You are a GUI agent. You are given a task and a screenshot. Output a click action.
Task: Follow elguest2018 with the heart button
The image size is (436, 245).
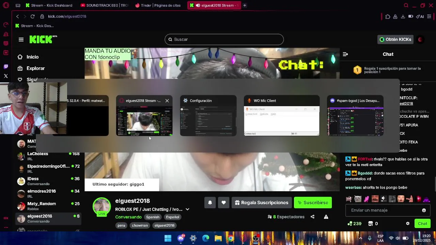pyautogui.click(x=223, y=202)
